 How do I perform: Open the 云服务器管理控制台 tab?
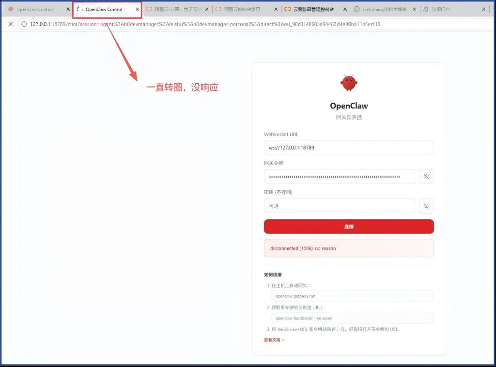pos(313,9)
